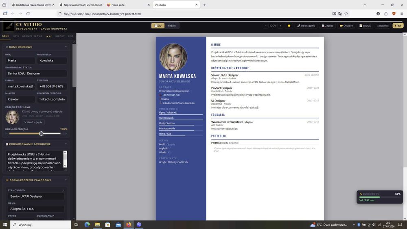
Task: Open the Windows Start menu
Action: (4, 225)
